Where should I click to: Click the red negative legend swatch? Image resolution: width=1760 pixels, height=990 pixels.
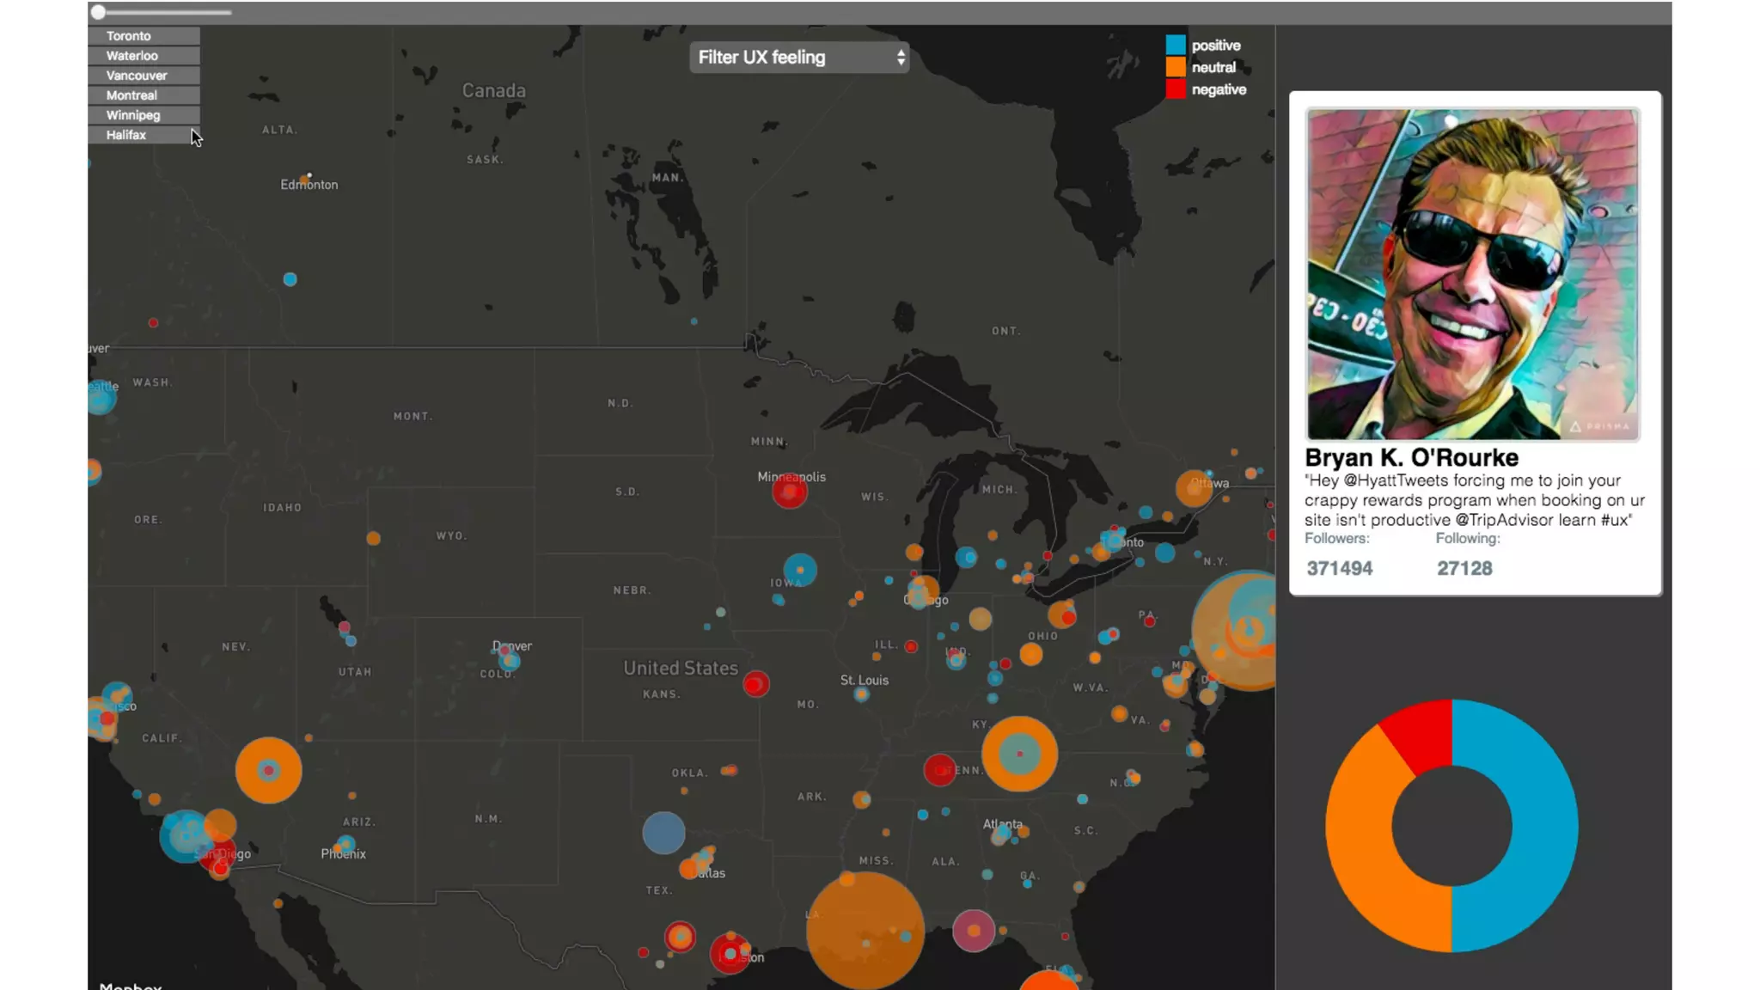[x=1176, y=89]
